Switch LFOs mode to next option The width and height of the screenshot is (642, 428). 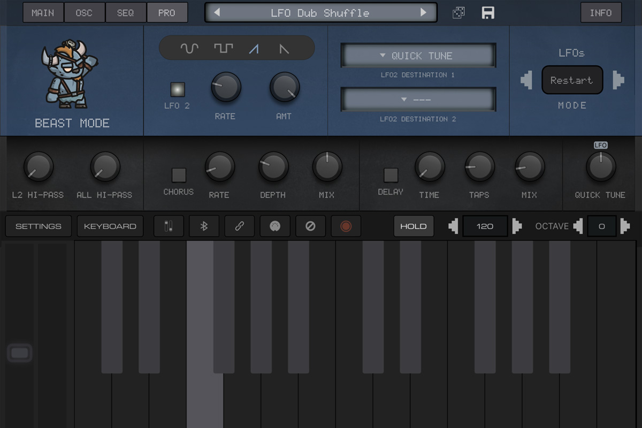coord(618,80)
